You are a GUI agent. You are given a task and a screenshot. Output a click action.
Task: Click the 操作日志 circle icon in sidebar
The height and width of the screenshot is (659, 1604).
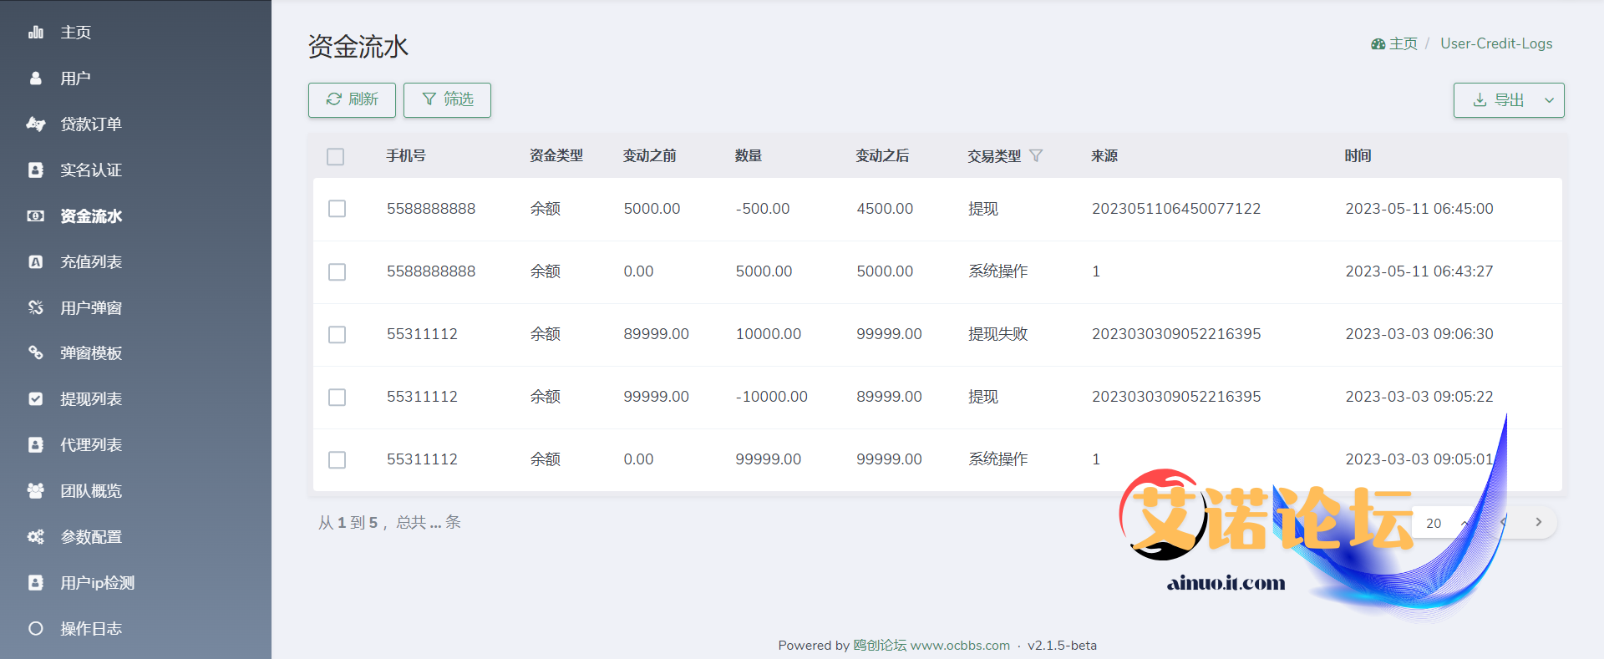pos(36,629)
